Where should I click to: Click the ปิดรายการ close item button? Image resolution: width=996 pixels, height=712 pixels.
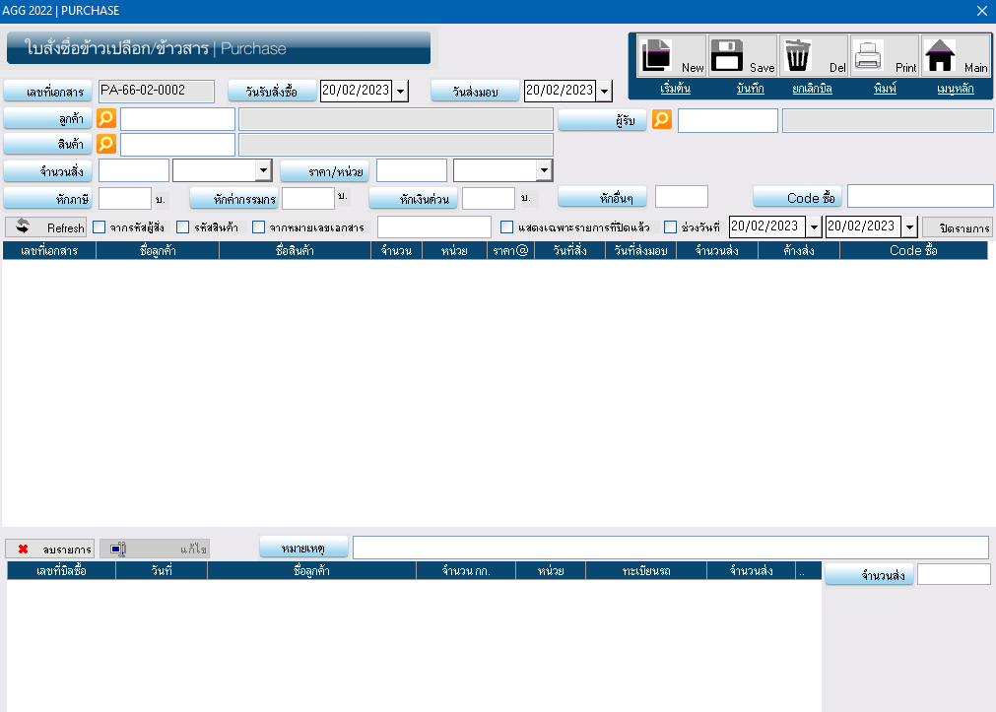[958, 227]
